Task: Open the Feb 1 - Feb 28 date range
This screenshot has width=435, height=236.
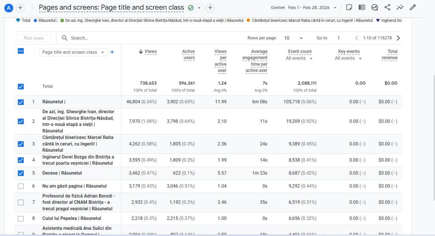Action: pos(312,8)
